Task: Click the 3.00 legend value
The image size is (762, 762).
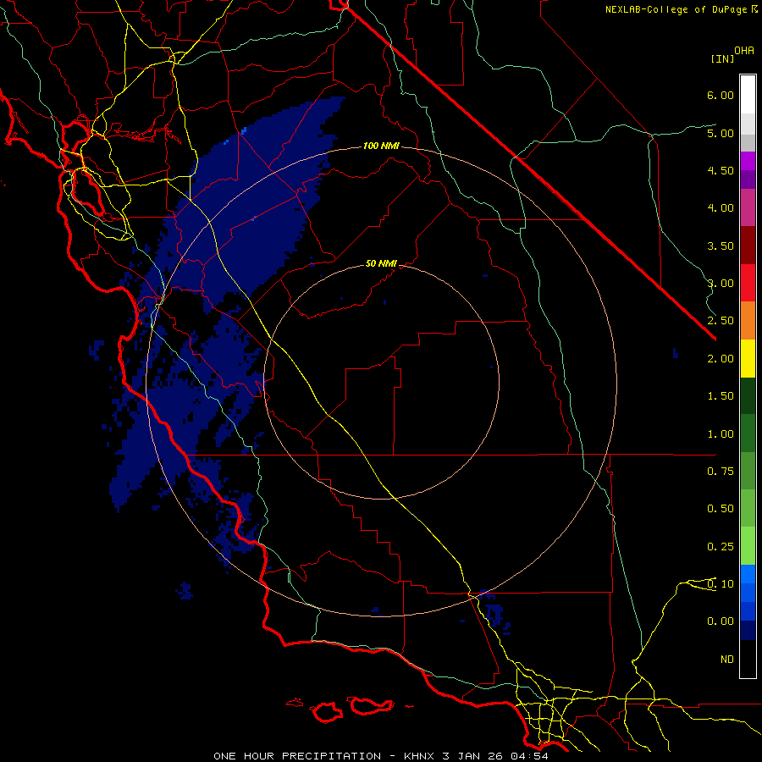Action: pyautogui.click(x=721, y=284)
